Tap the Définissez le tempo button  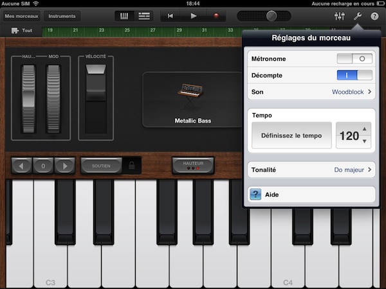pos(291,136)
